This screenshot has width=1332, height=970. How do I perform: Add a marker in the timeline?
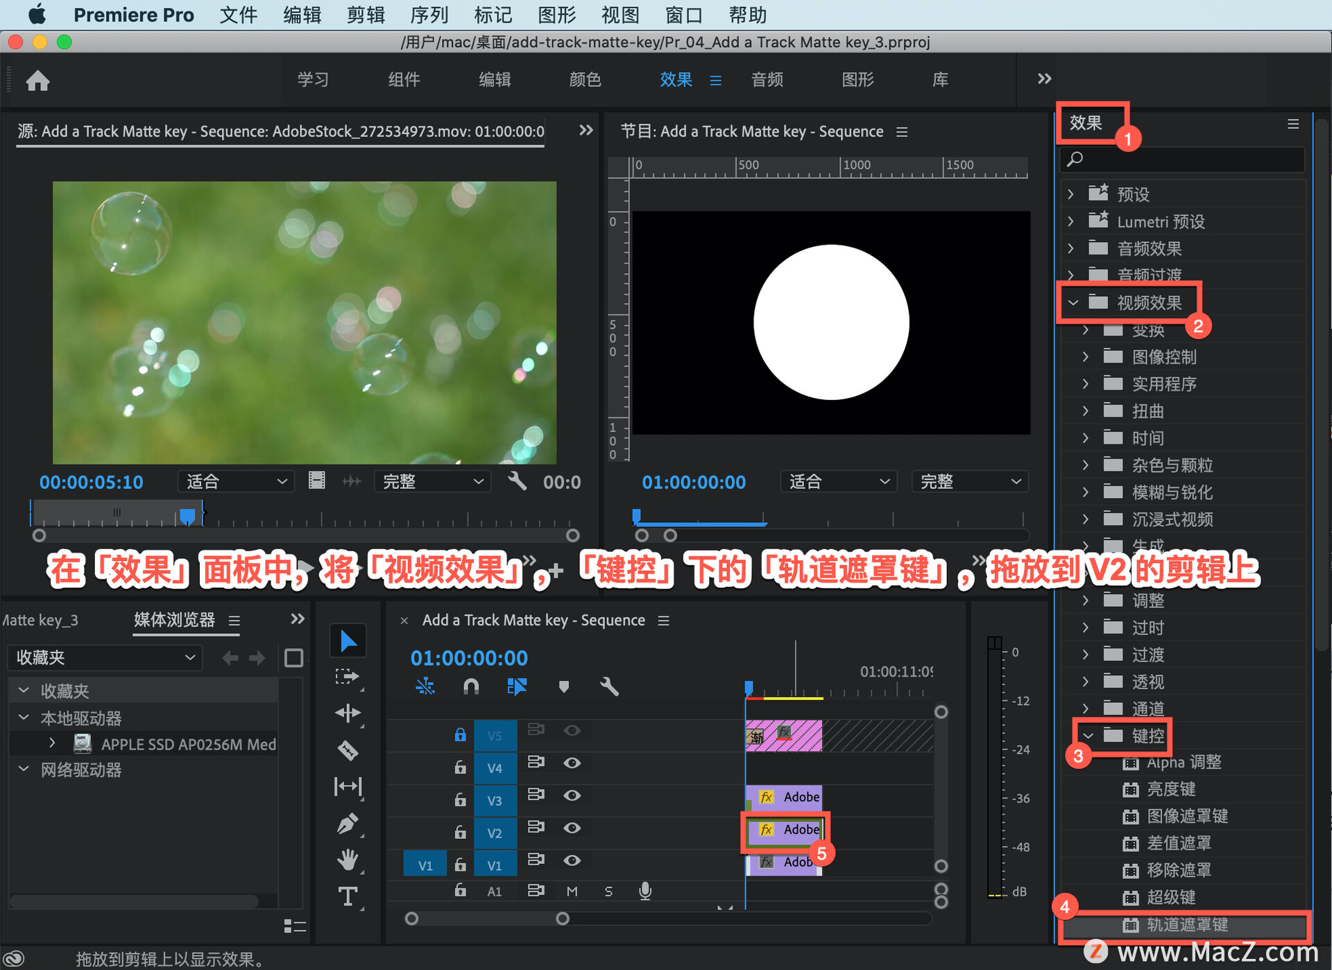[x=563, y=686]
